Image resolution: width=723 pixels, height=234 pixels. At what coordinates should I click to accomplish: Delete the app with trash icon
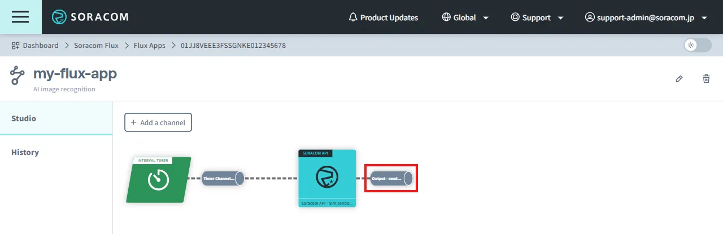706,79
